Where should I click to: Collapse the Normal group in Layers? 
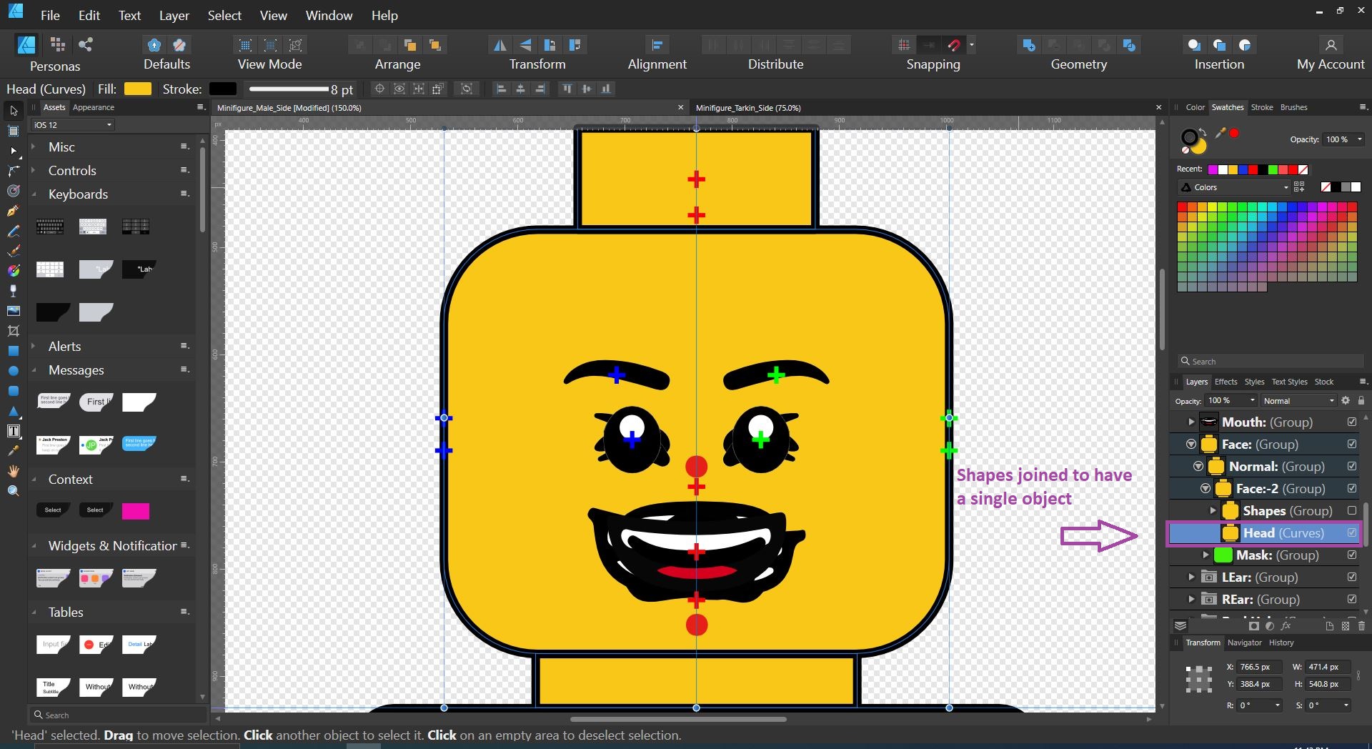(x=1198, y=467)
